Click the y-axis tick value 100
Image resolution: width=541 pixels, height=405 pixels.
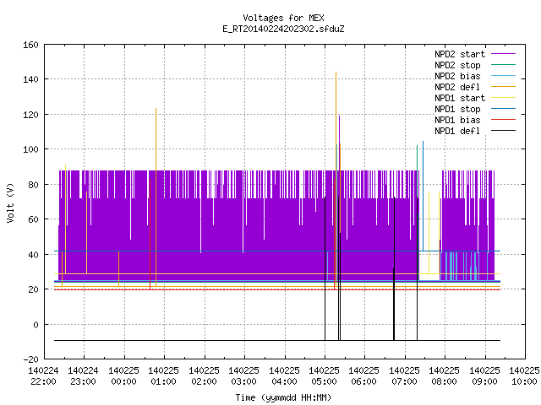30,149
